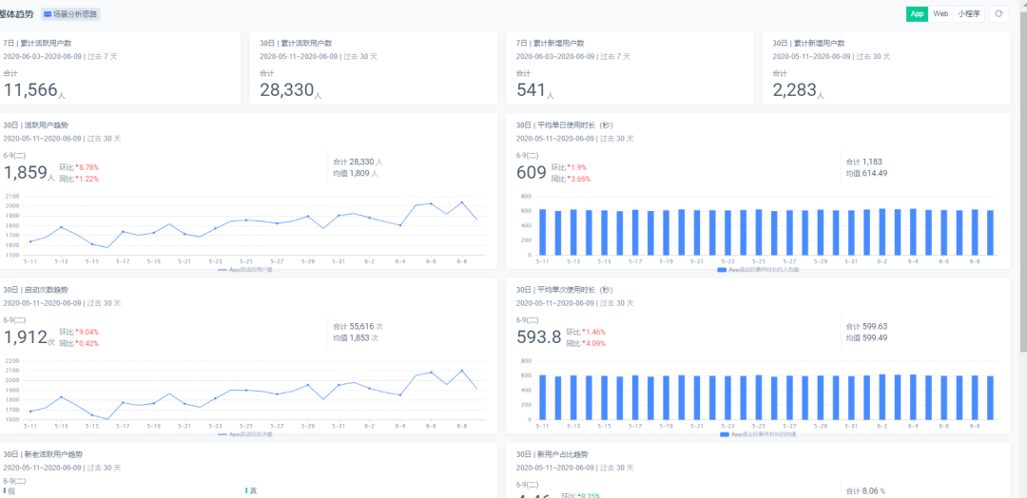1027x498 pixels.
Task: Refresh the dashboard with the reload icon
Action: 998,13
